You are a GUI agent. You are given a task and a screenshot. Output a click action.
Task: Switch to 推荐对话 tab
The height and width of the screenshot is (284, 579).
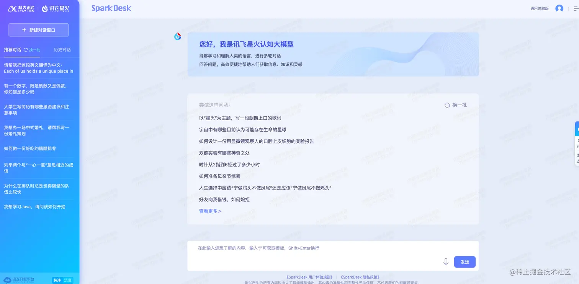[13, 50]
